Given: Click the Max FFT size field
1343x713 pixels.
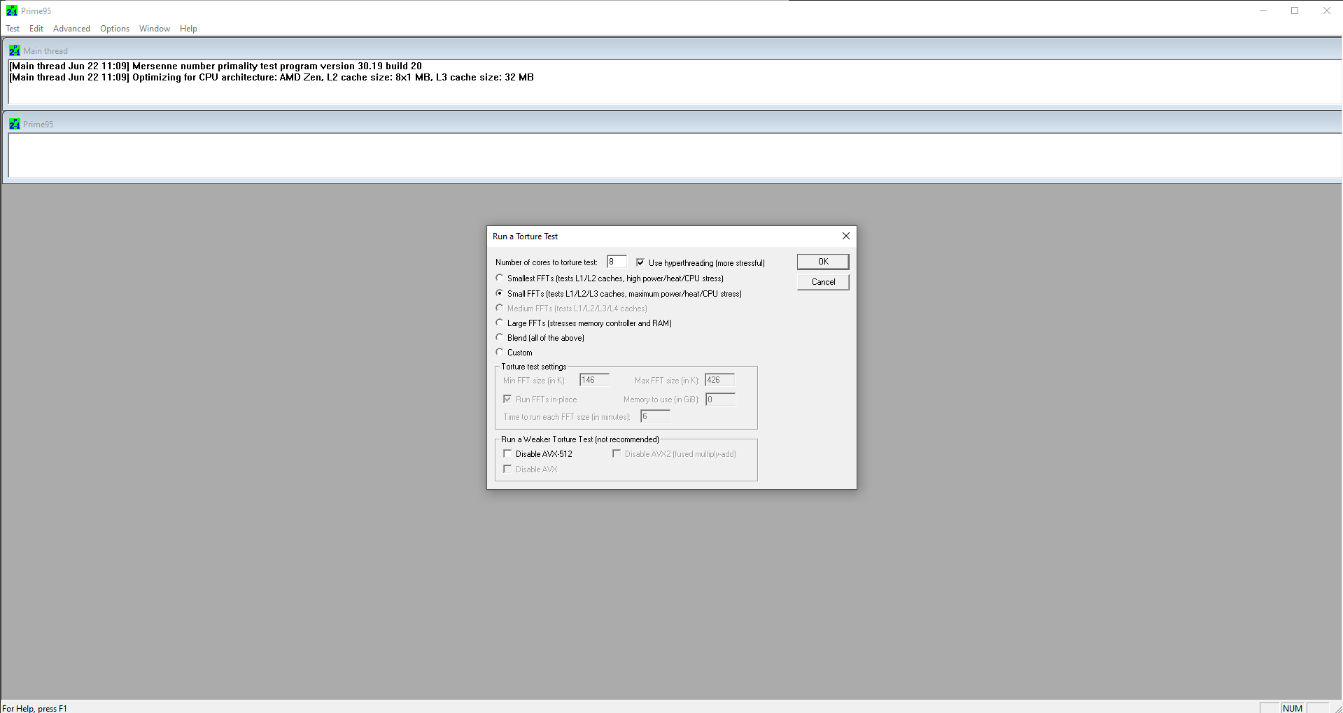Looking at the screenshot, I should [719, 380].
